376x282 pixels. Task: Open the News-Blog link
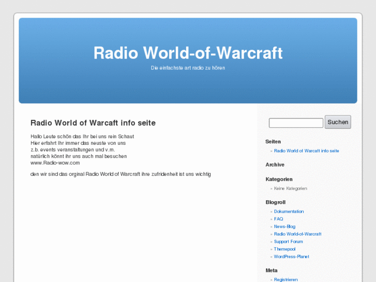point(284,227)
